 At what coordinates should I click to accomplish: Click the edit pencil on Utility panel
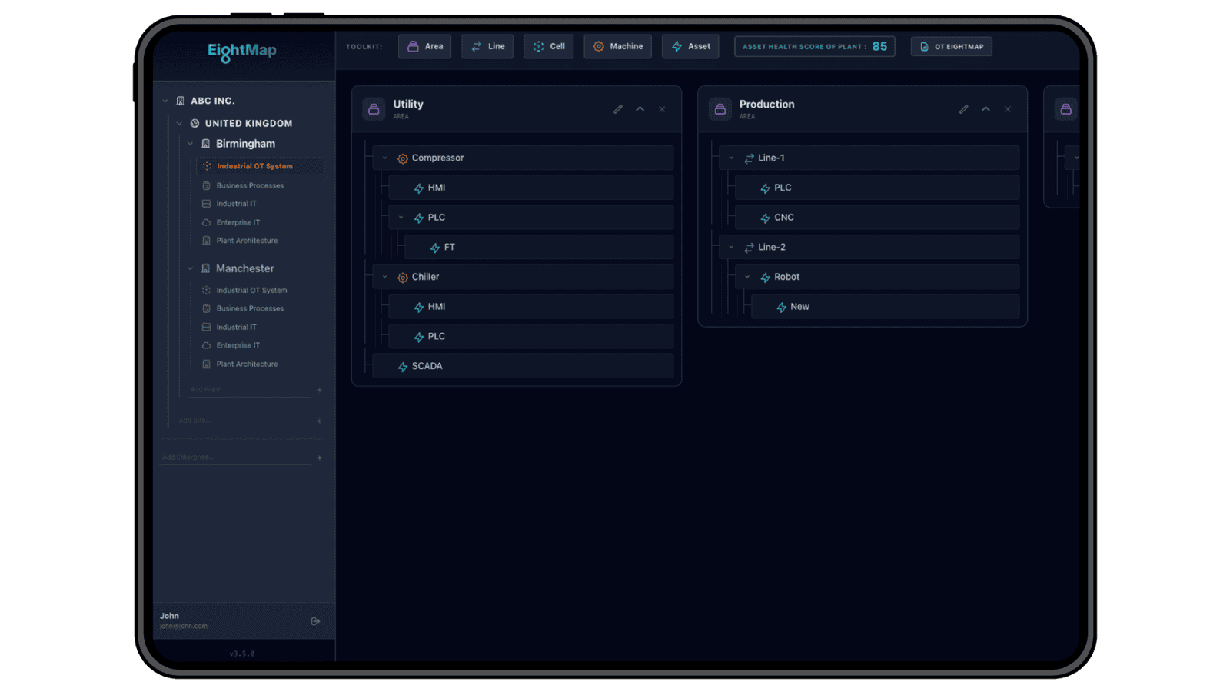618,109
